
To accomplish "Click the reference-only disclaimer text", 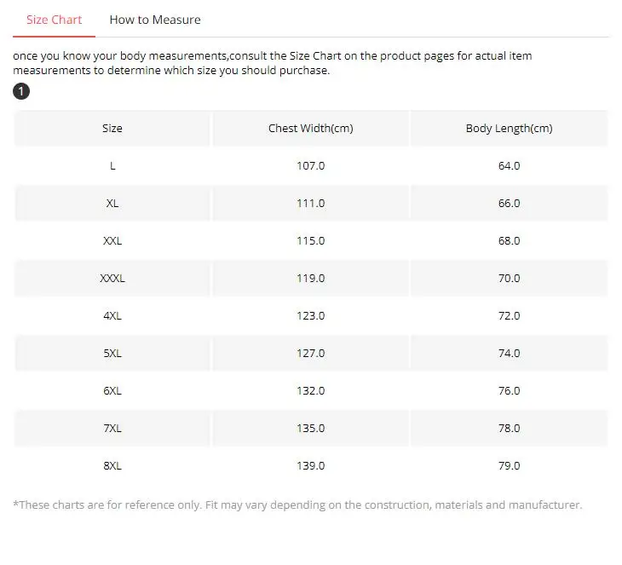I will 297,505.
